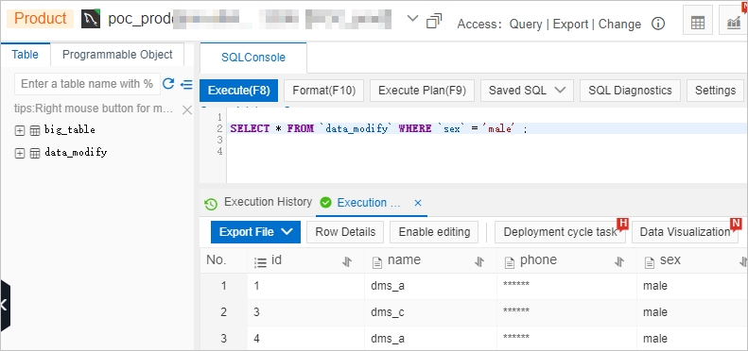Sort by the name column arrows
Image resolution: width=748 pixels, height=351 pixels.
pos(479,261)
